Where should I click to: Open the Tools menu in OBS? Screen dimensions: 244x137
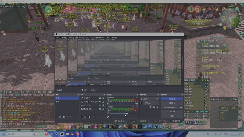pos(108,38)
